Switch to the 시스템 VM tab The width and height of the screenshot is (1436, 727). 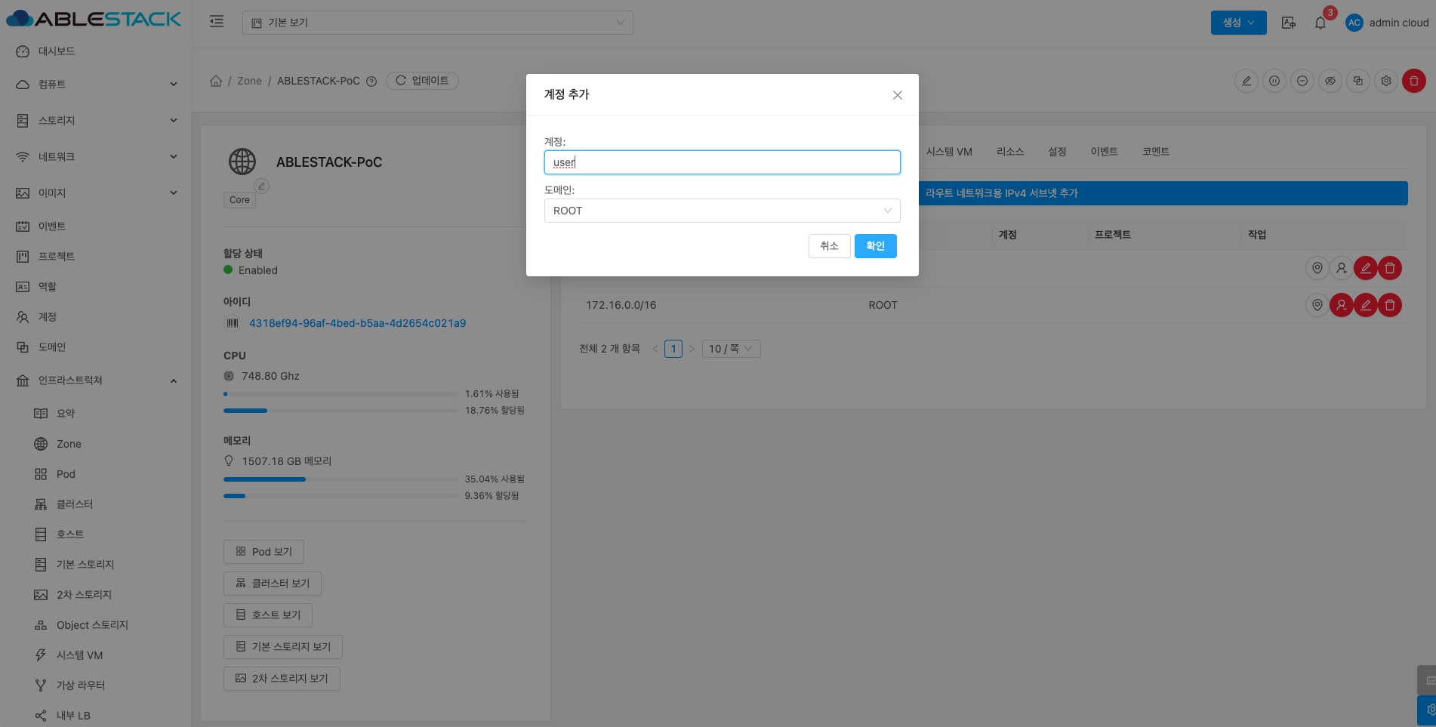click(x=949, y=152)
